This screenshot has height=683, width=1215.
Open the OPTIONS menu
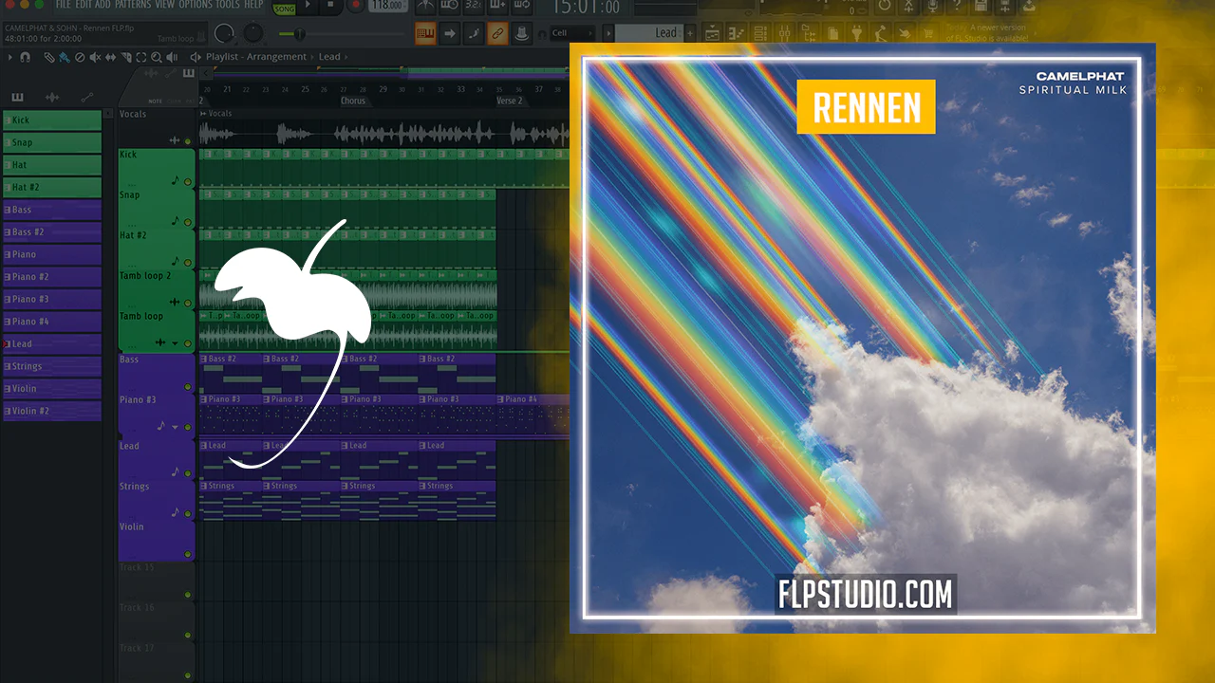pyautogui.click(x=196, y=5)
